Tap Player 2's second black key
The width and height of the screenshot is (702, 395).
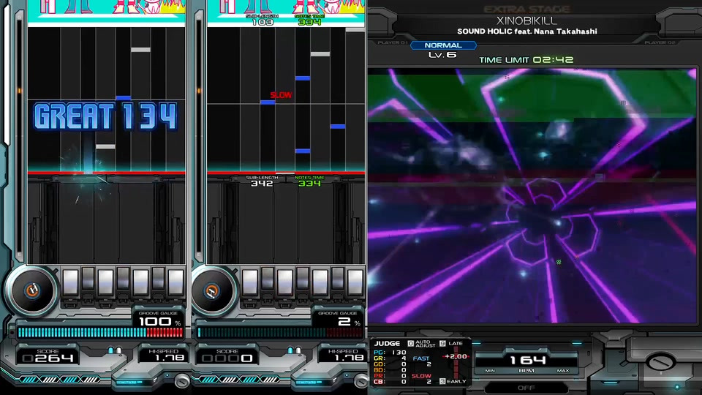302,278
